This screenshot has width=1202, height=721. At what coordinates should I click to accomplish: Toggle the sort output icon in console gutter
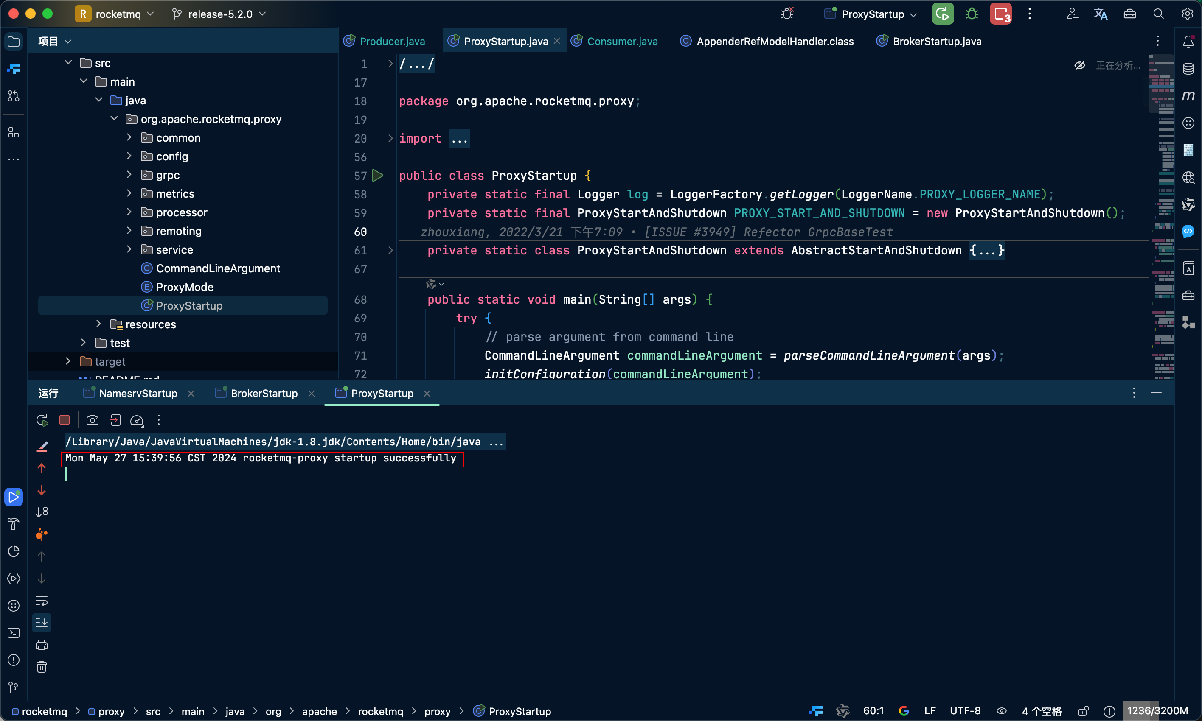[x=41, y=512]
